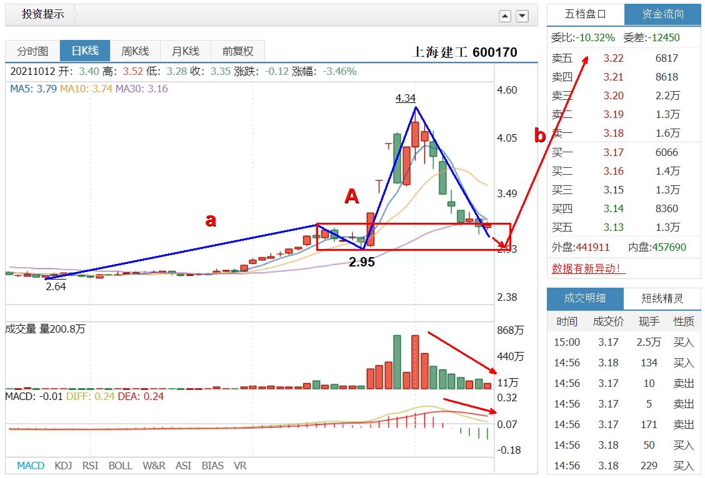
Task: Click the 数据有新异动 link
Action: coord(589,268)
